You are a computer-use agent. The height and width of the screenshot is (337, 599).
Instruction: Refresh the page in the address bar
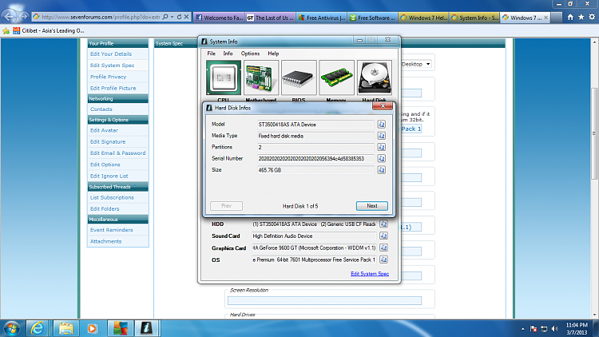(179, 17)
